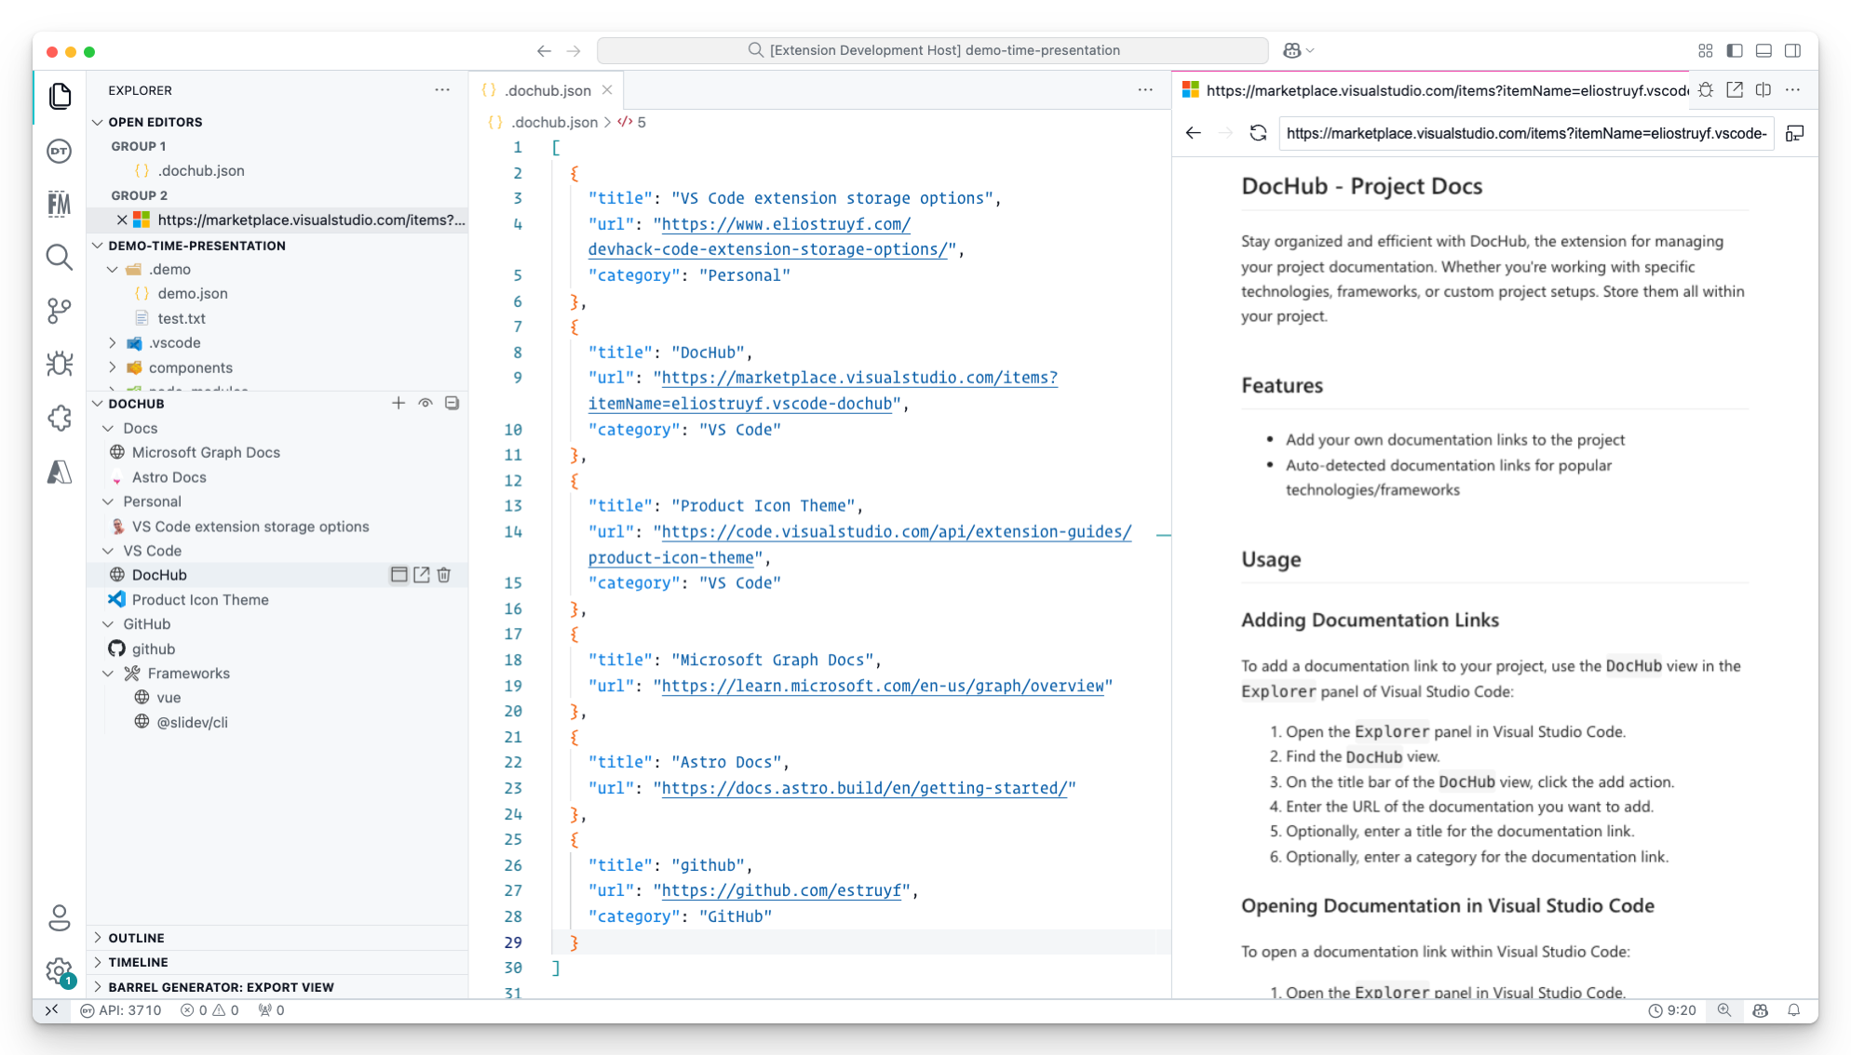The width and height of the screenshot is (1851, 1055).
Task: Show notifications bell in status bar
Action: tap(1794, 1010)
